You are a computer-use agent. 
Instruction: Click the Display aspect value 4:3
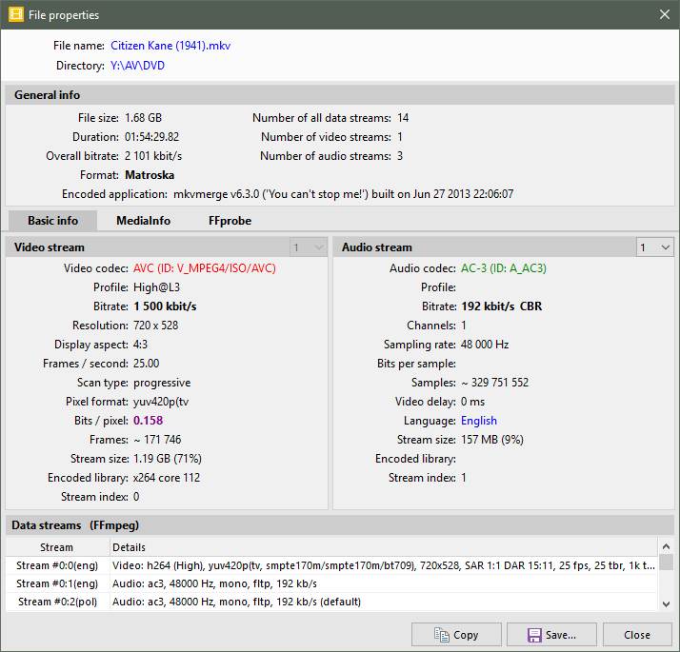pyautogui.click(x=140, y=345)
